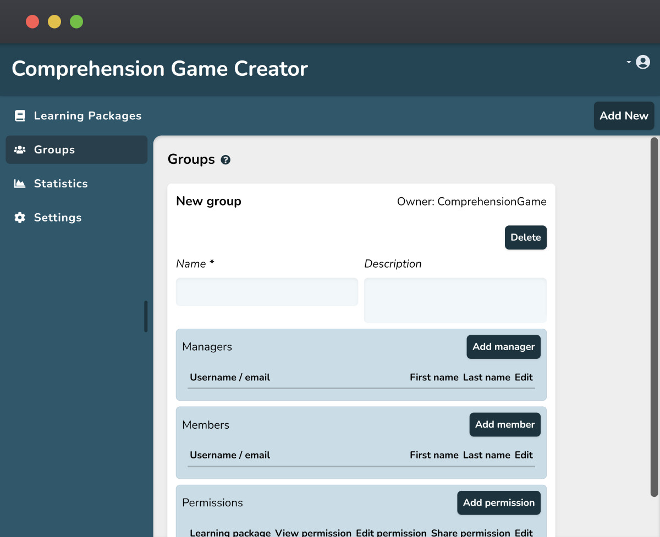Click the help question mark beside Groups

click(226, 160)
